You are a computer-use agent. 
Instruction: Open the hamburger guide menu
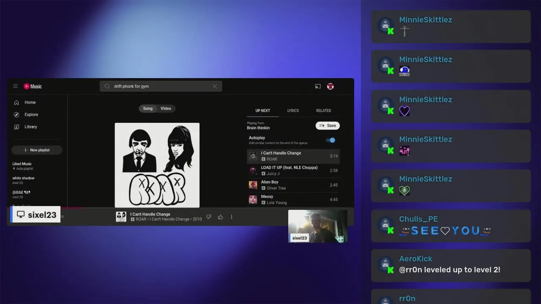tap(15, 86)
